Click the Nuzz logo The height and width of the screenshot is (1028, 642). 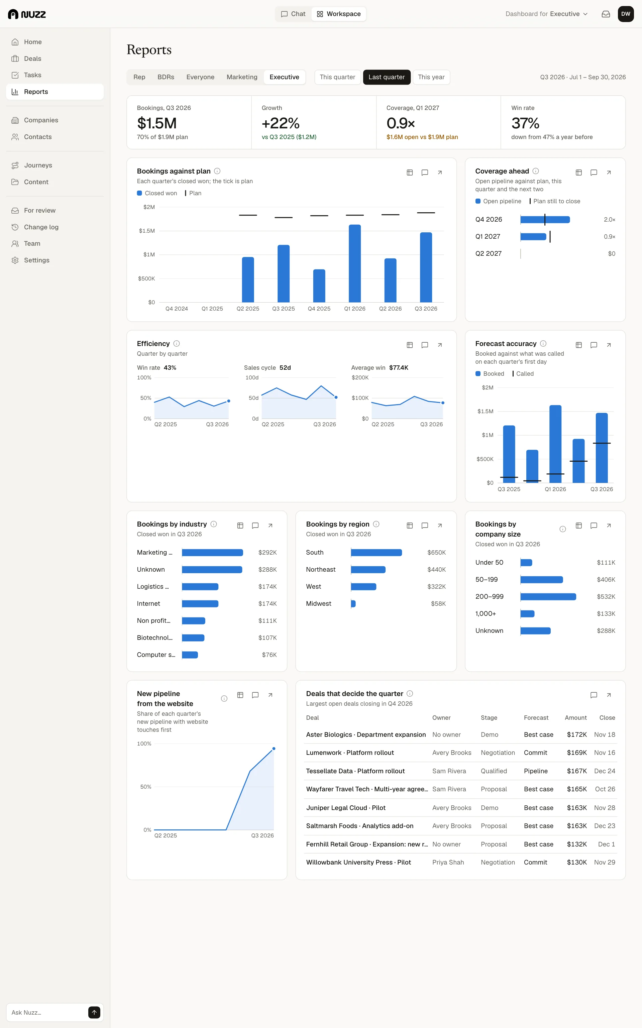pos(27,14)
